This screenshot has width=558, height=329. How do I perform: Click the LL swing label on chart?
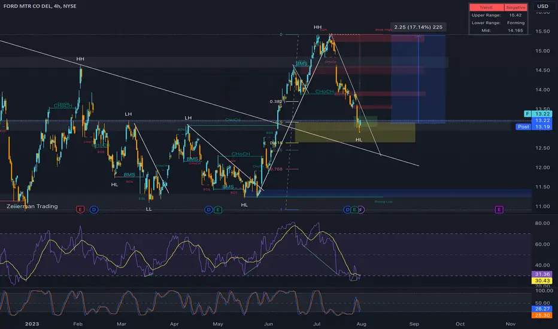148,209
